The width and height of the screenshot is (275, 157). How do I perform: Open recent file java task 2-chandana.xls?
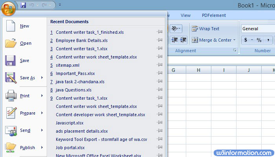80,82
